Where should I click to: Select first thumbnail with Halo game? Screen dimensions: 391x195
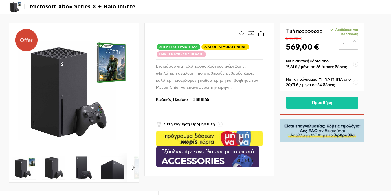(x=25, y=168)
